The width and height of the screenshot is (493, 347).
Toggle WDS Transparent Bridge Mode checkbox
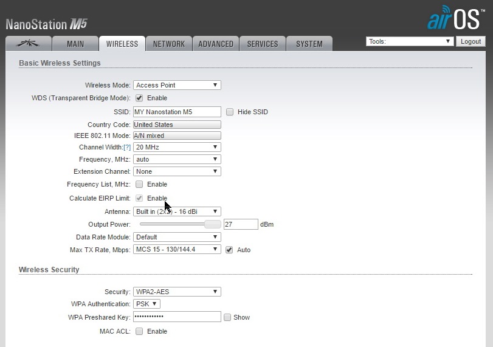tap(139, 98)
